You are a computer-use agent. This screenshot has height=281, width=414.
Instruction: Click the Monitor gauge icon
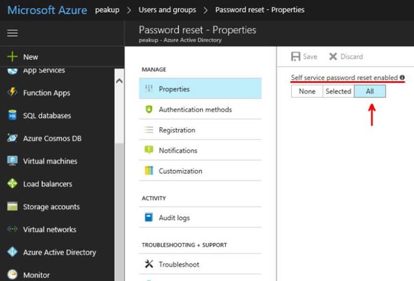(13, 274)
